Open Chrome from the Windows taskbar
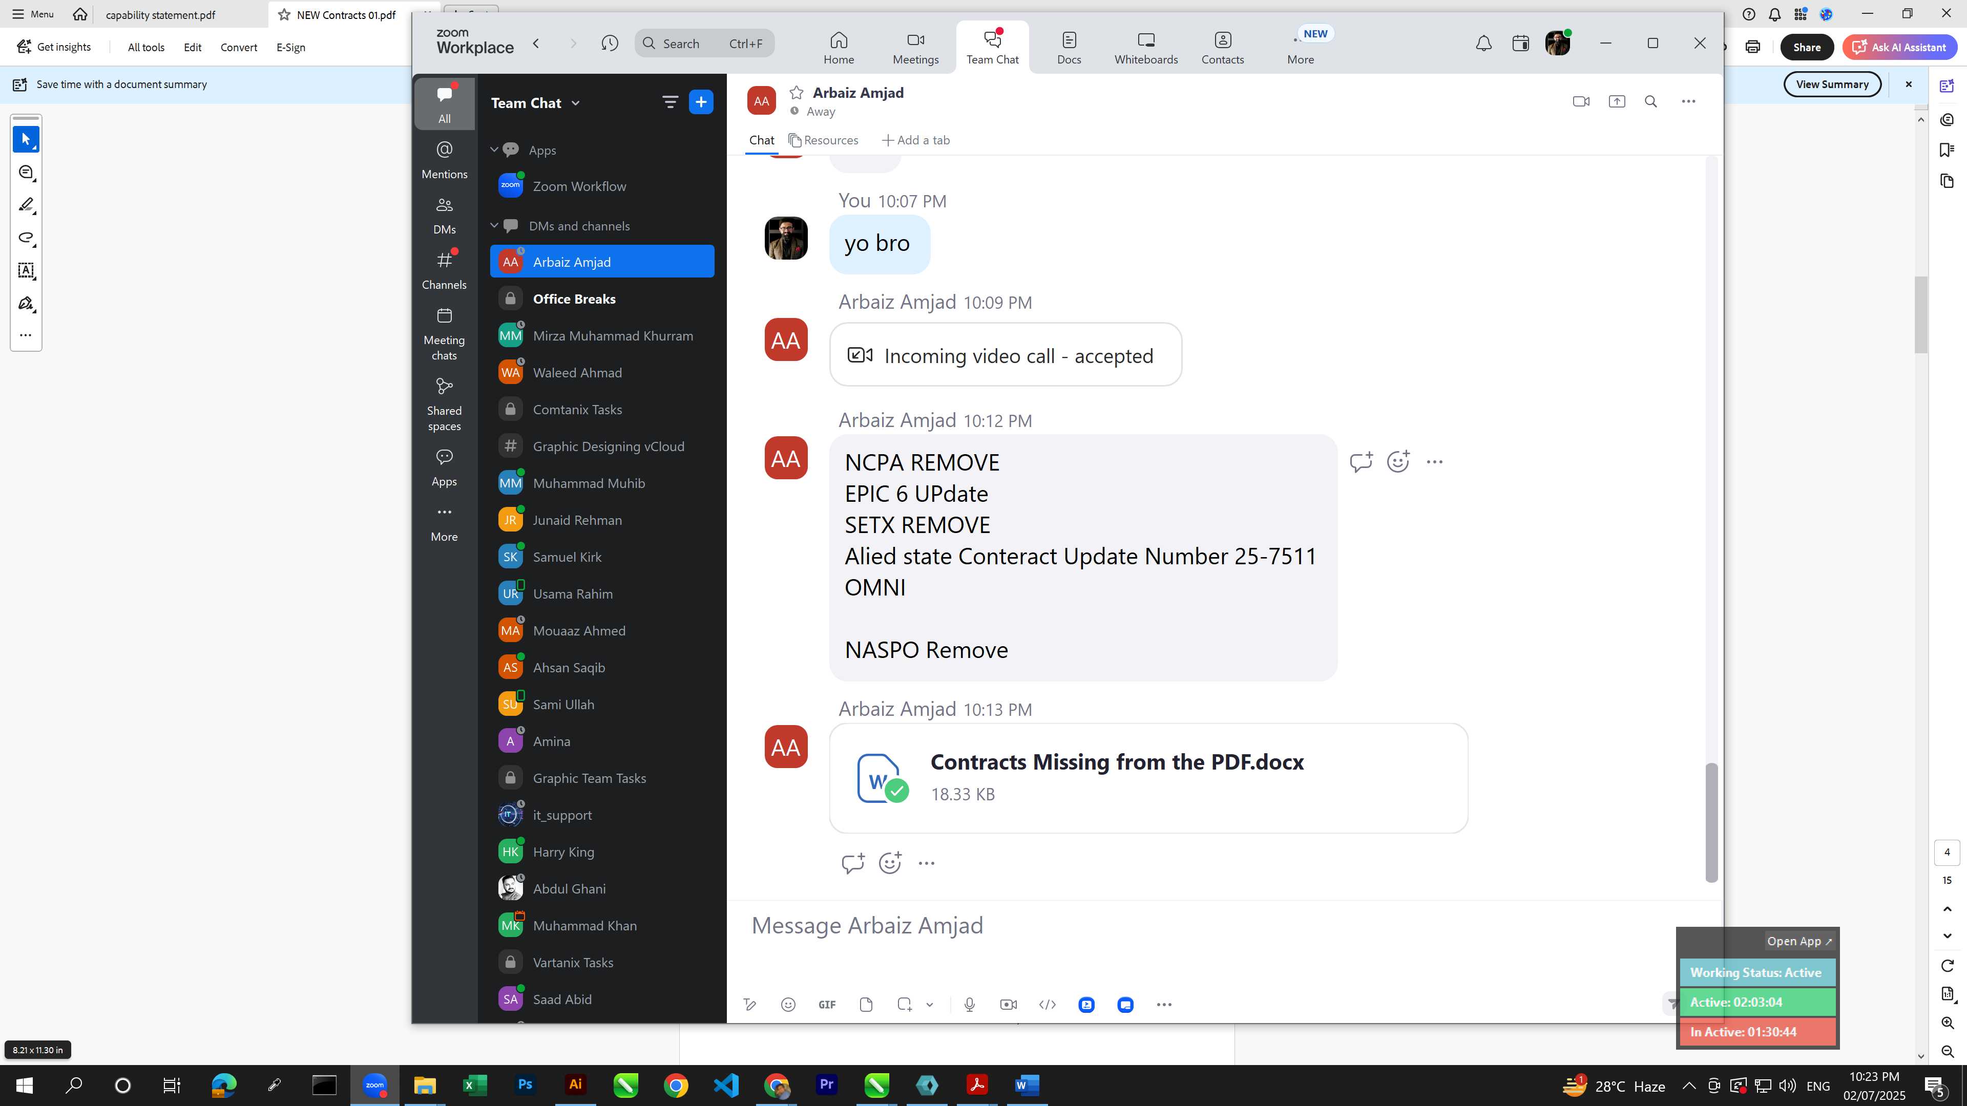 [x=676, y=1084]
